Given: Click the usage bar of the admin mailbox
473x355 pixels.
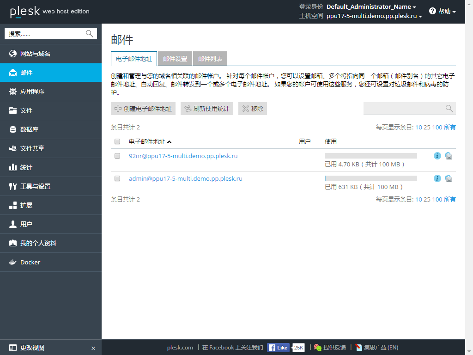Looking at the screenshot, I should point(370,177).
